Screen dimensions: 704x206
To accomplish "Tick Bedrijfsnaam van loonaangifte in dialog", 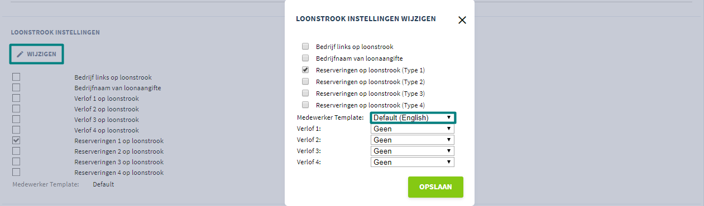I will click(305, 58).
